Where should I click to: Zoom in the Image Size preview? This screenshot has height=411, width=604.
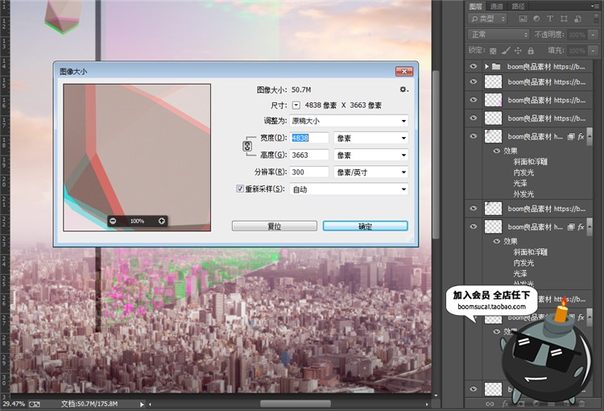tap(162, 221)
